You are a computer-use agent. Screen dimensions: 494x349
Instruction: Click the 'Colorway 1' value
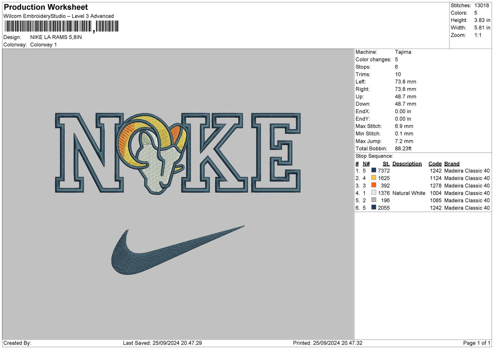point(44,44)
